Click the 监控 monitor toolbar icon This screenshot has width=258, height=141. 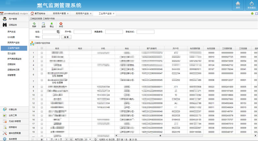(x=43, y=24)
